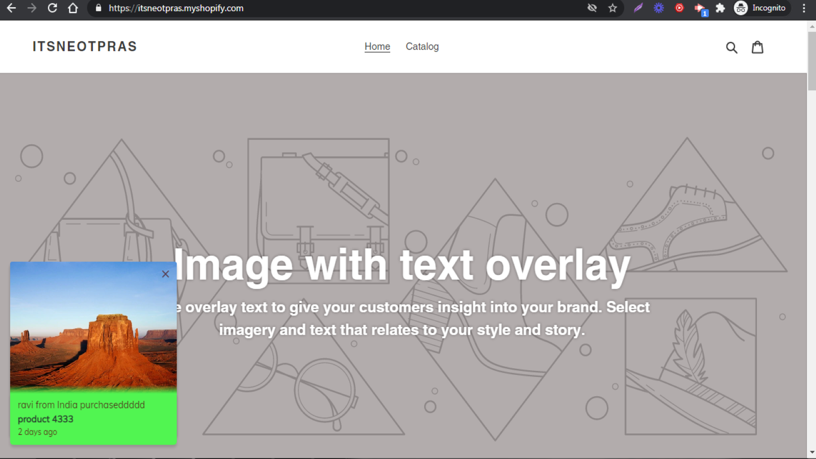
Task: Open the blue asterisk extension
Action: tap(658, 8)
